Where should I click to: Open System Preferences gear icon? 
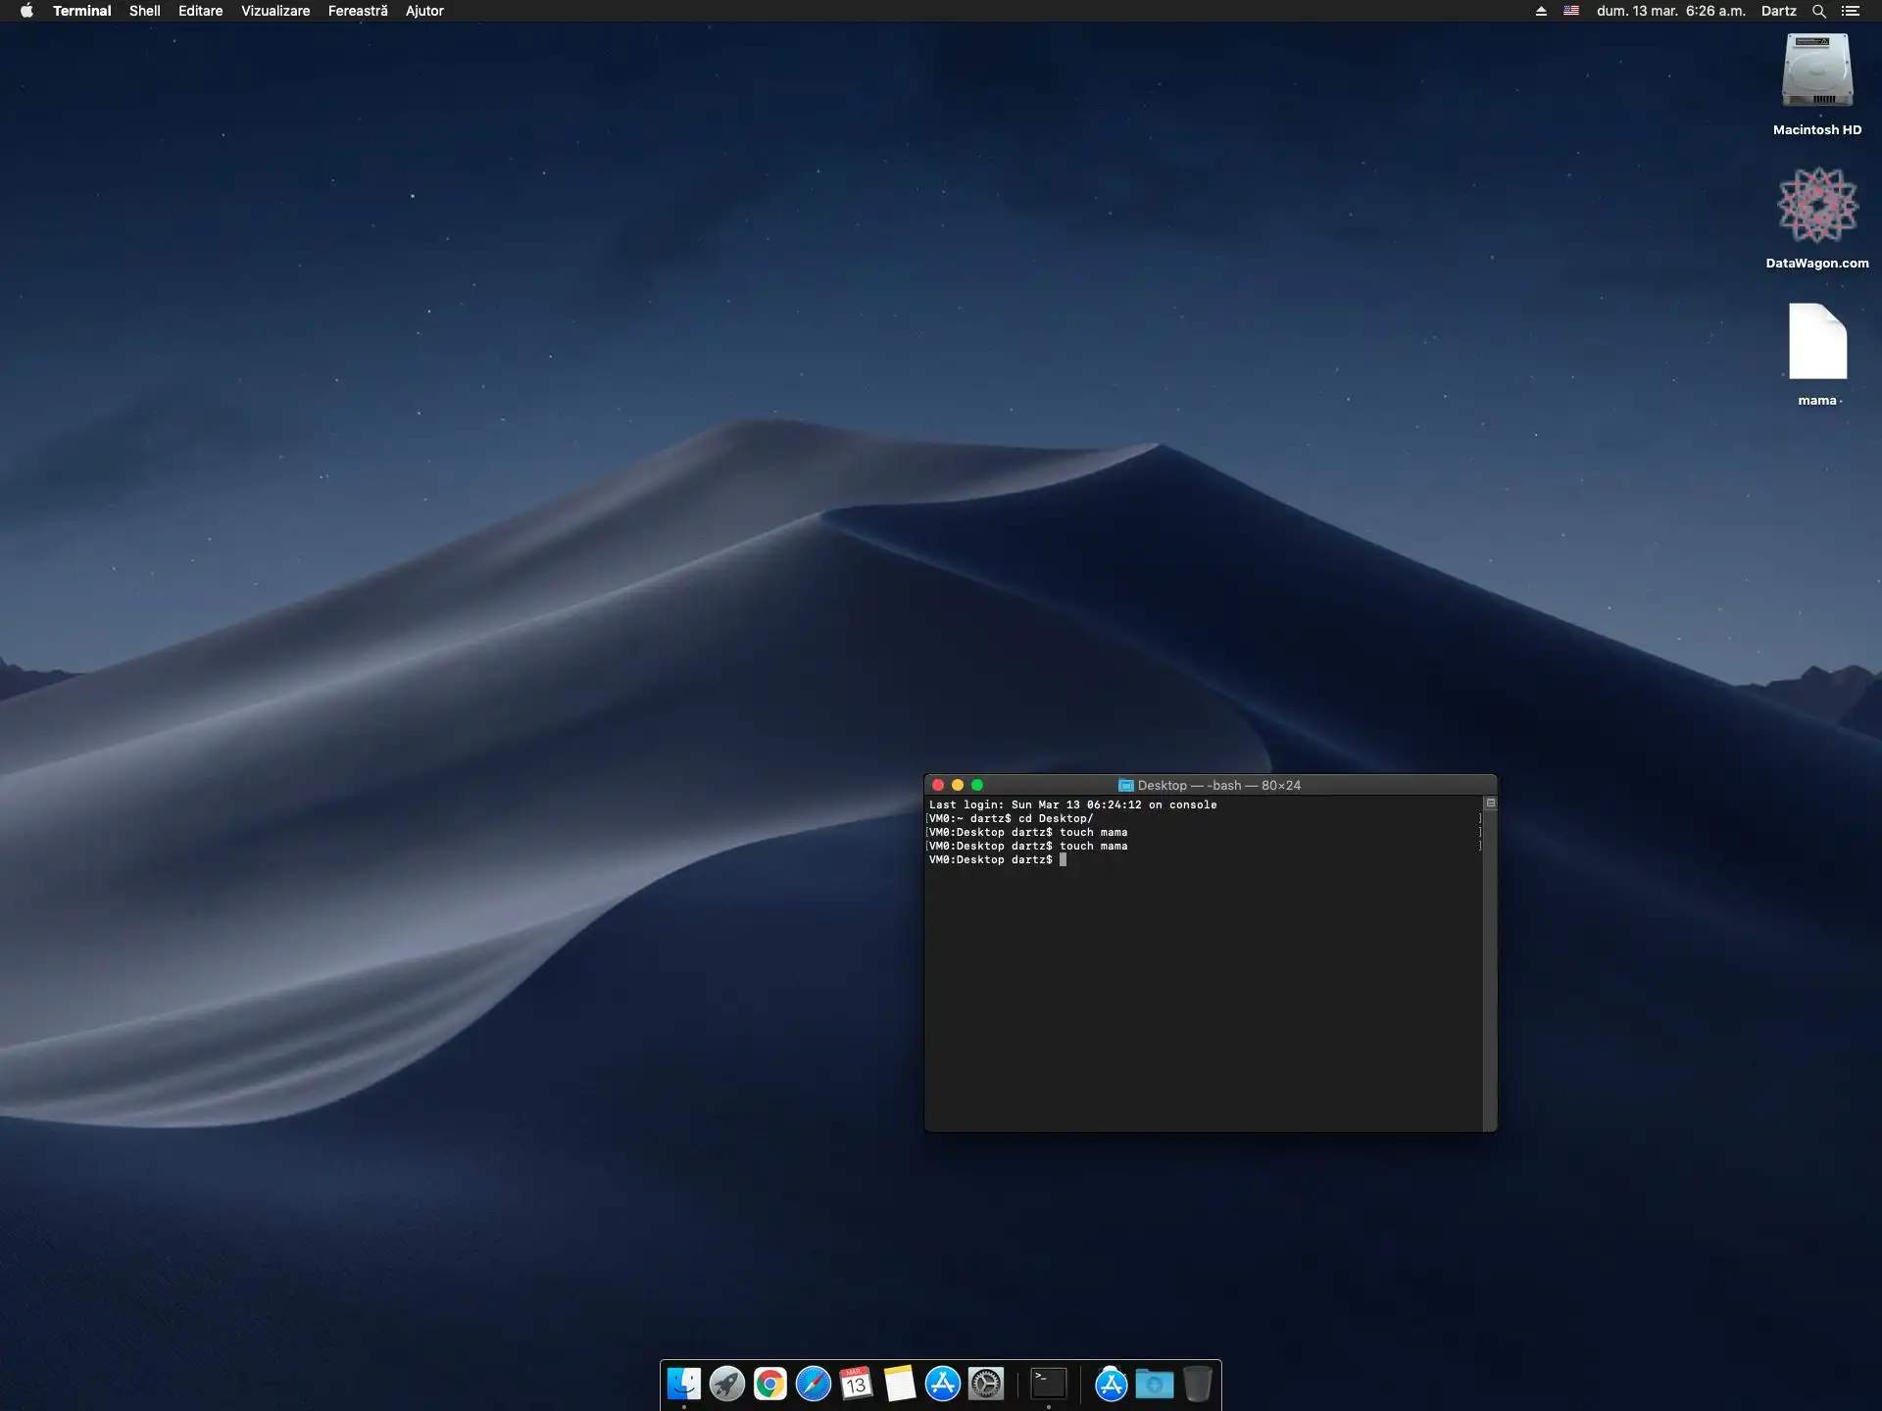986,1384
